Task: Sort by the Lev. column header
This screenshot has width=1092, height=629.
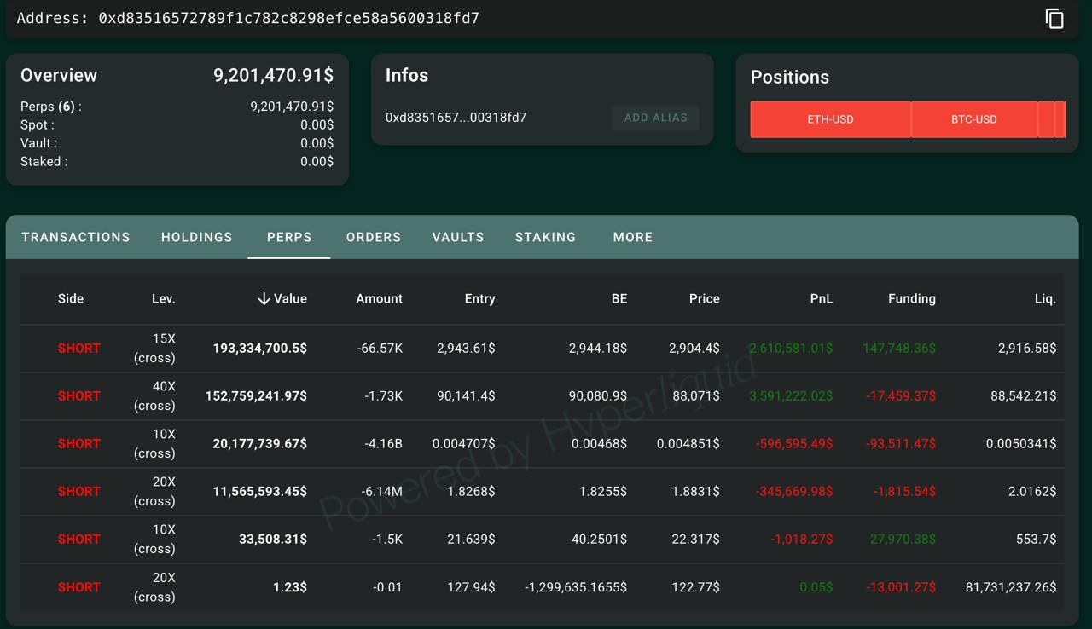Action: point(163,299)
